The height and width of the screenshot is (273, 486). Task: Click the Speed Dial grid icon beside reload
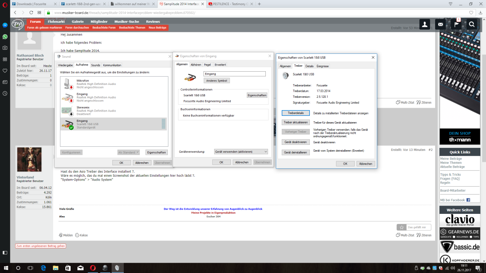point(39,13)
